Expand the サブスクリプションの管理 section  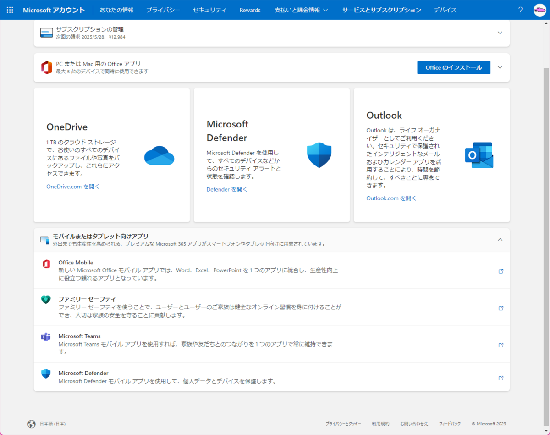click(500, 33)
